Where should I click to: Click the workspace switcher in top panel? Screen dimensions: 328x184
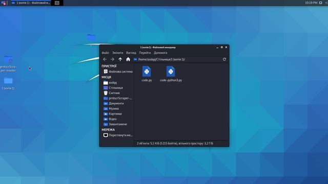[x=57, y=3]
